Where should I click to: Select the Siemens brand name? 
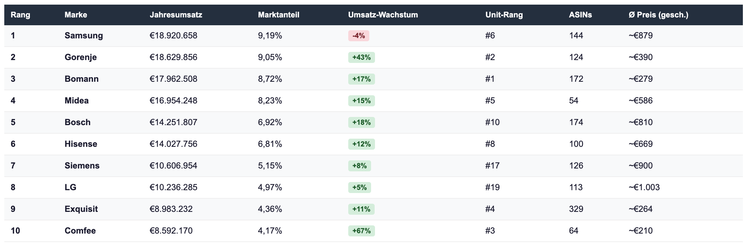tap(82, 166)
